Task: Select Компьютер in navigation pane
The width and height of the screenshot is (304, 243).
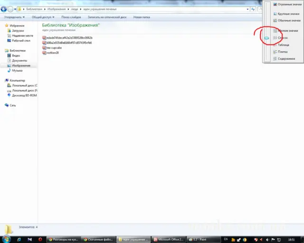Action: [x=15, y=80]
